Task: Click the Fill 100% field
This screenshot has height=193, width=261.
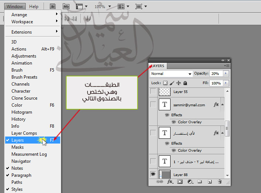Action: pyautogui.click(x=216, y=83)
